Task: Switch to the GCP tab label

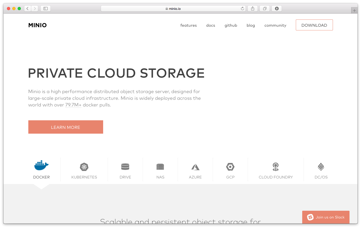Action: (230, 177)
